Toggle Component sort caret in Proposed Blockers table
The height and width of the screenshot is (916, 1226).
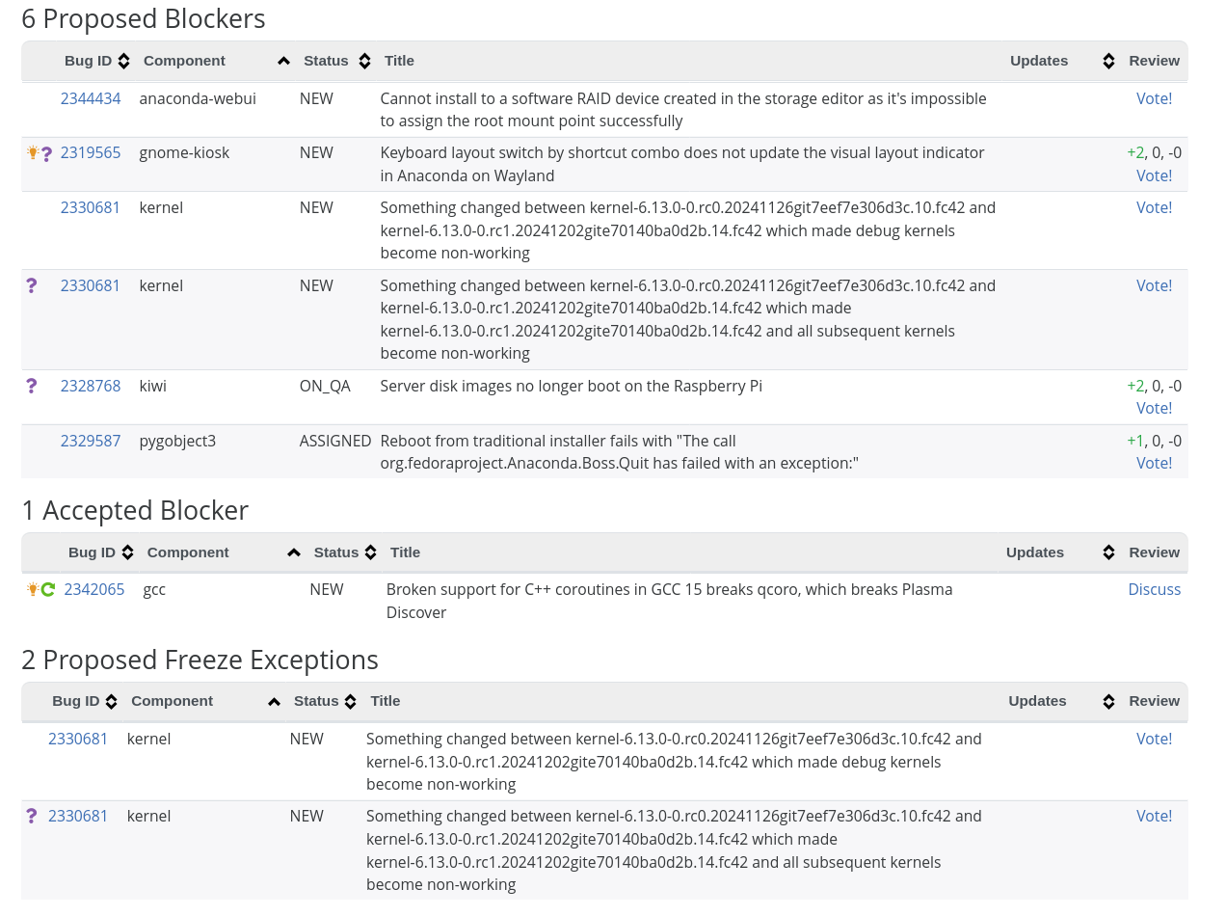click(283, 61)
